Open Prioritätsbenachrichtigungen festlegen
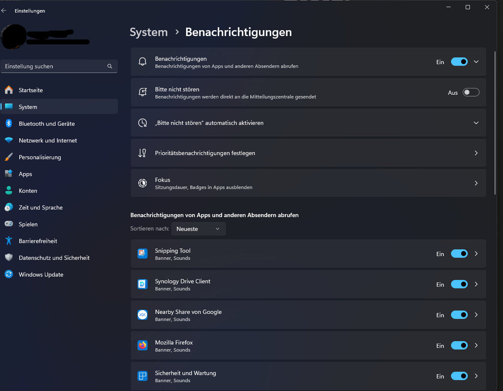Viewport: 503px width, 391px height. click(309, 153)
